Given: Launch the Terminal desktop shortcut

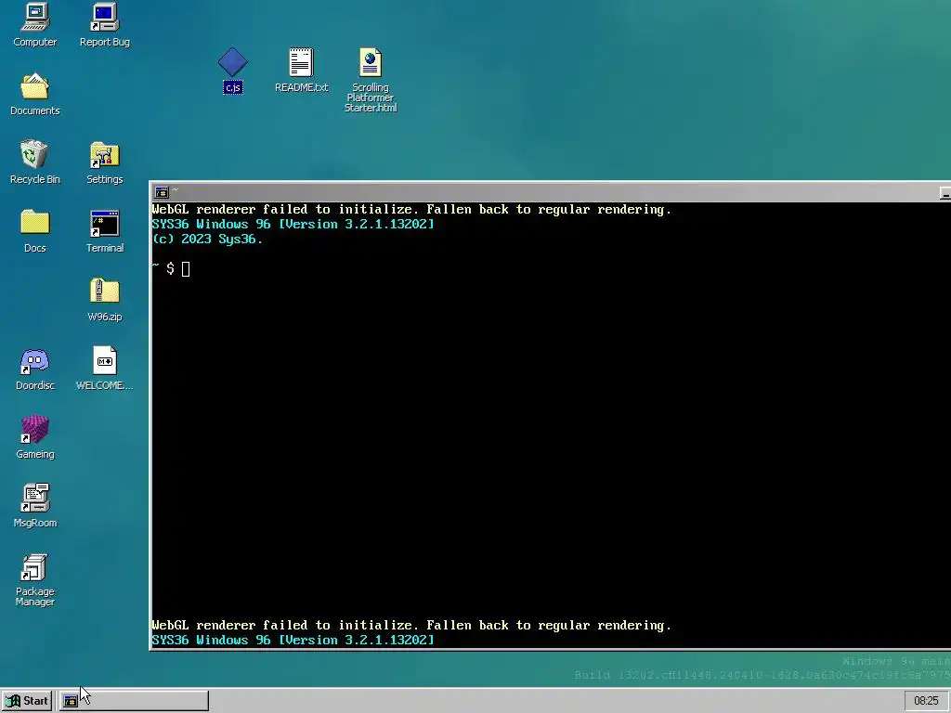Looking at the screenshot, I should [104, 231].
